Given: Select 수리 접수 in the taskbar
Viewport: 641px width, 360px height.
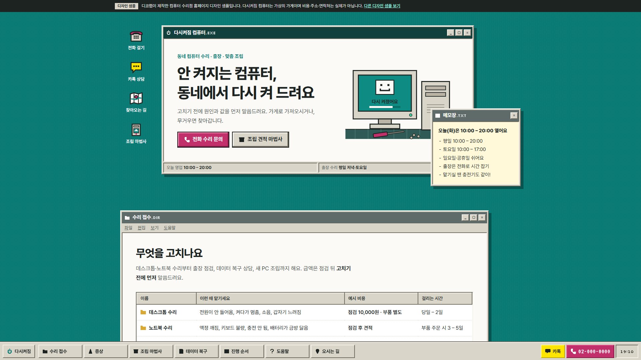Looking at the screenshot, I should pos(60,351).
